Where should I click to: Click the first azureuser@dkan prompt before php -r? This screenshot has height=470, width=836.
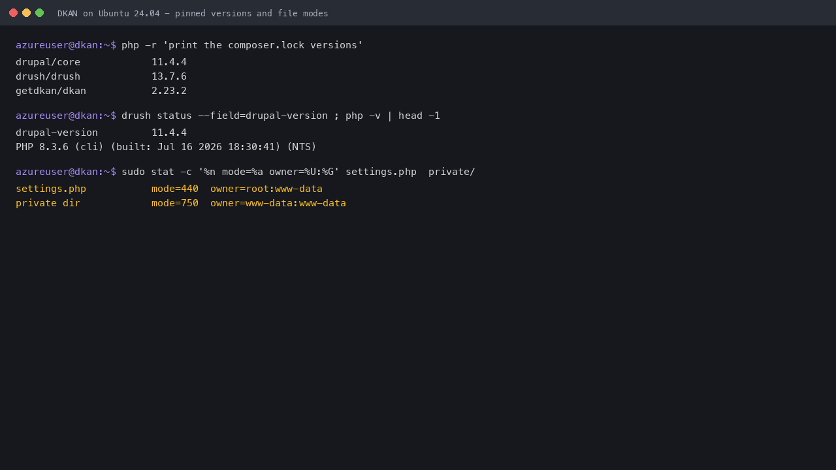pos(66,45)
